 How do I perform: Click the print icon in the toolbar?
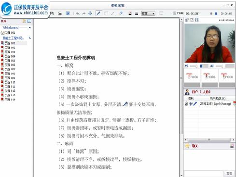60,13
